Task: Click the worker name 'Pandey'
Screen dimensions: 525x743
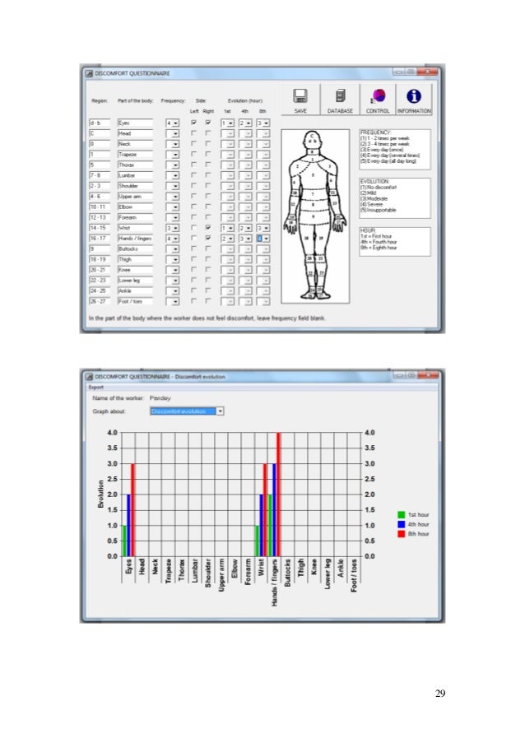Action: [x=160, y=398]
